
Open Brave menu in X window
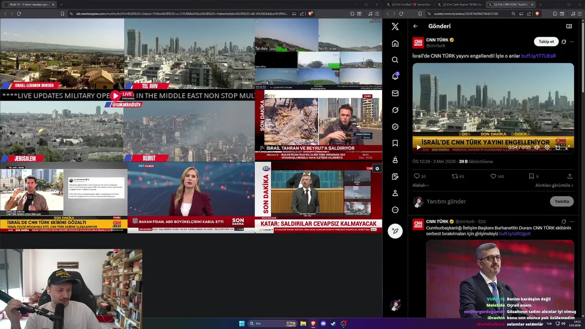(x=579, y=14)
